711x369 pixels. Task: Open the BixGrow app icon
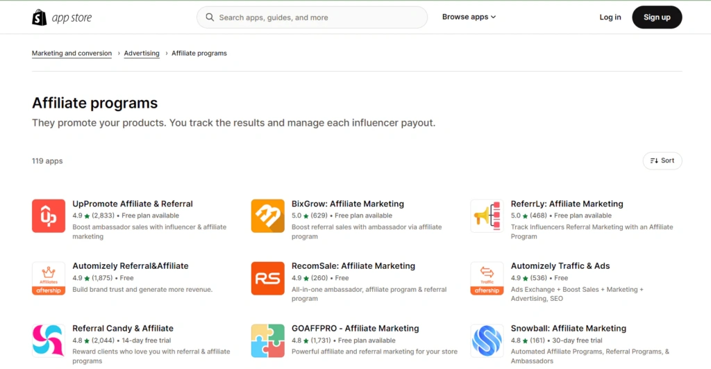click(x=267, y=215)
